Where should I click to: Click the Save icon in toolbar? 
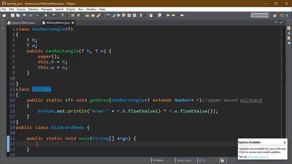click(x=12, y=15)
